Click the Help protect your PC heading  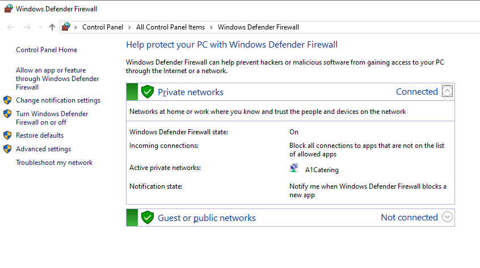click(x=231, y=45)
